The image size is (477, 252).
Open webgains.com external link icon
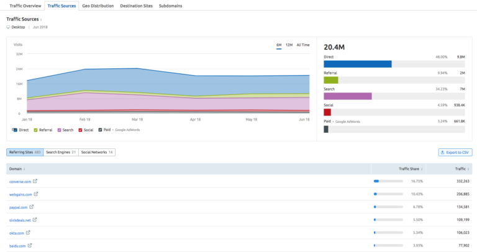[x=36, y=194]
